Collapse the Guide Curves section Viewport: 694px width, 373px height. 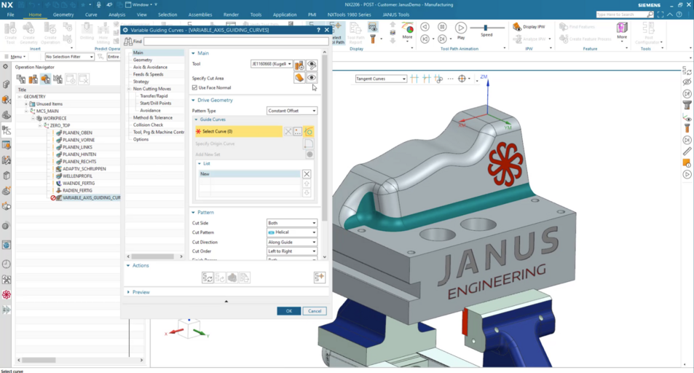pos(197,119)
